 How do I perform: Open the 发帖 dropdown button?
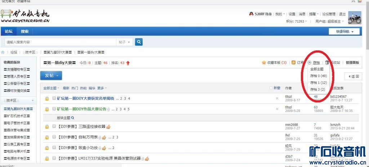click(x=51, y=76)
